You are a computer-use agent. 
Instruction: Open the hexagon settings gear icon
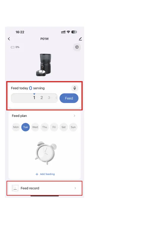click(x=77, y=47)
